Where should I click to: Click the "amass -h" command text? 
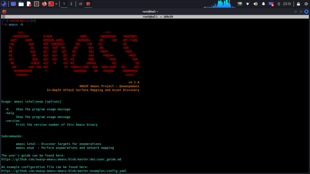(x=16, y=24)
